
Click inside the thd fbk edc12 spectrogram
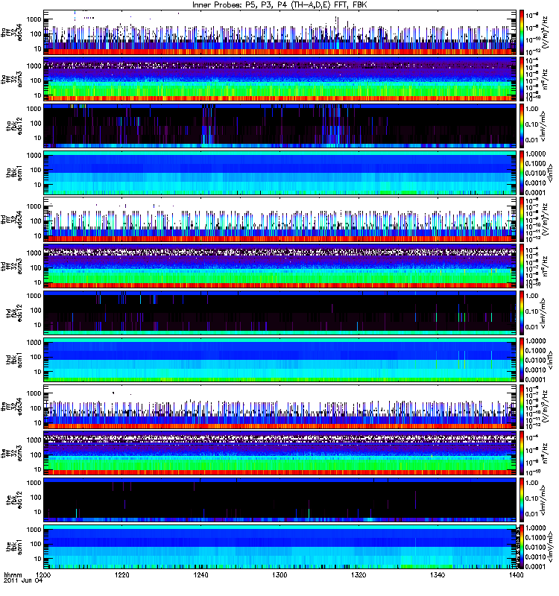tap(280, 313)
